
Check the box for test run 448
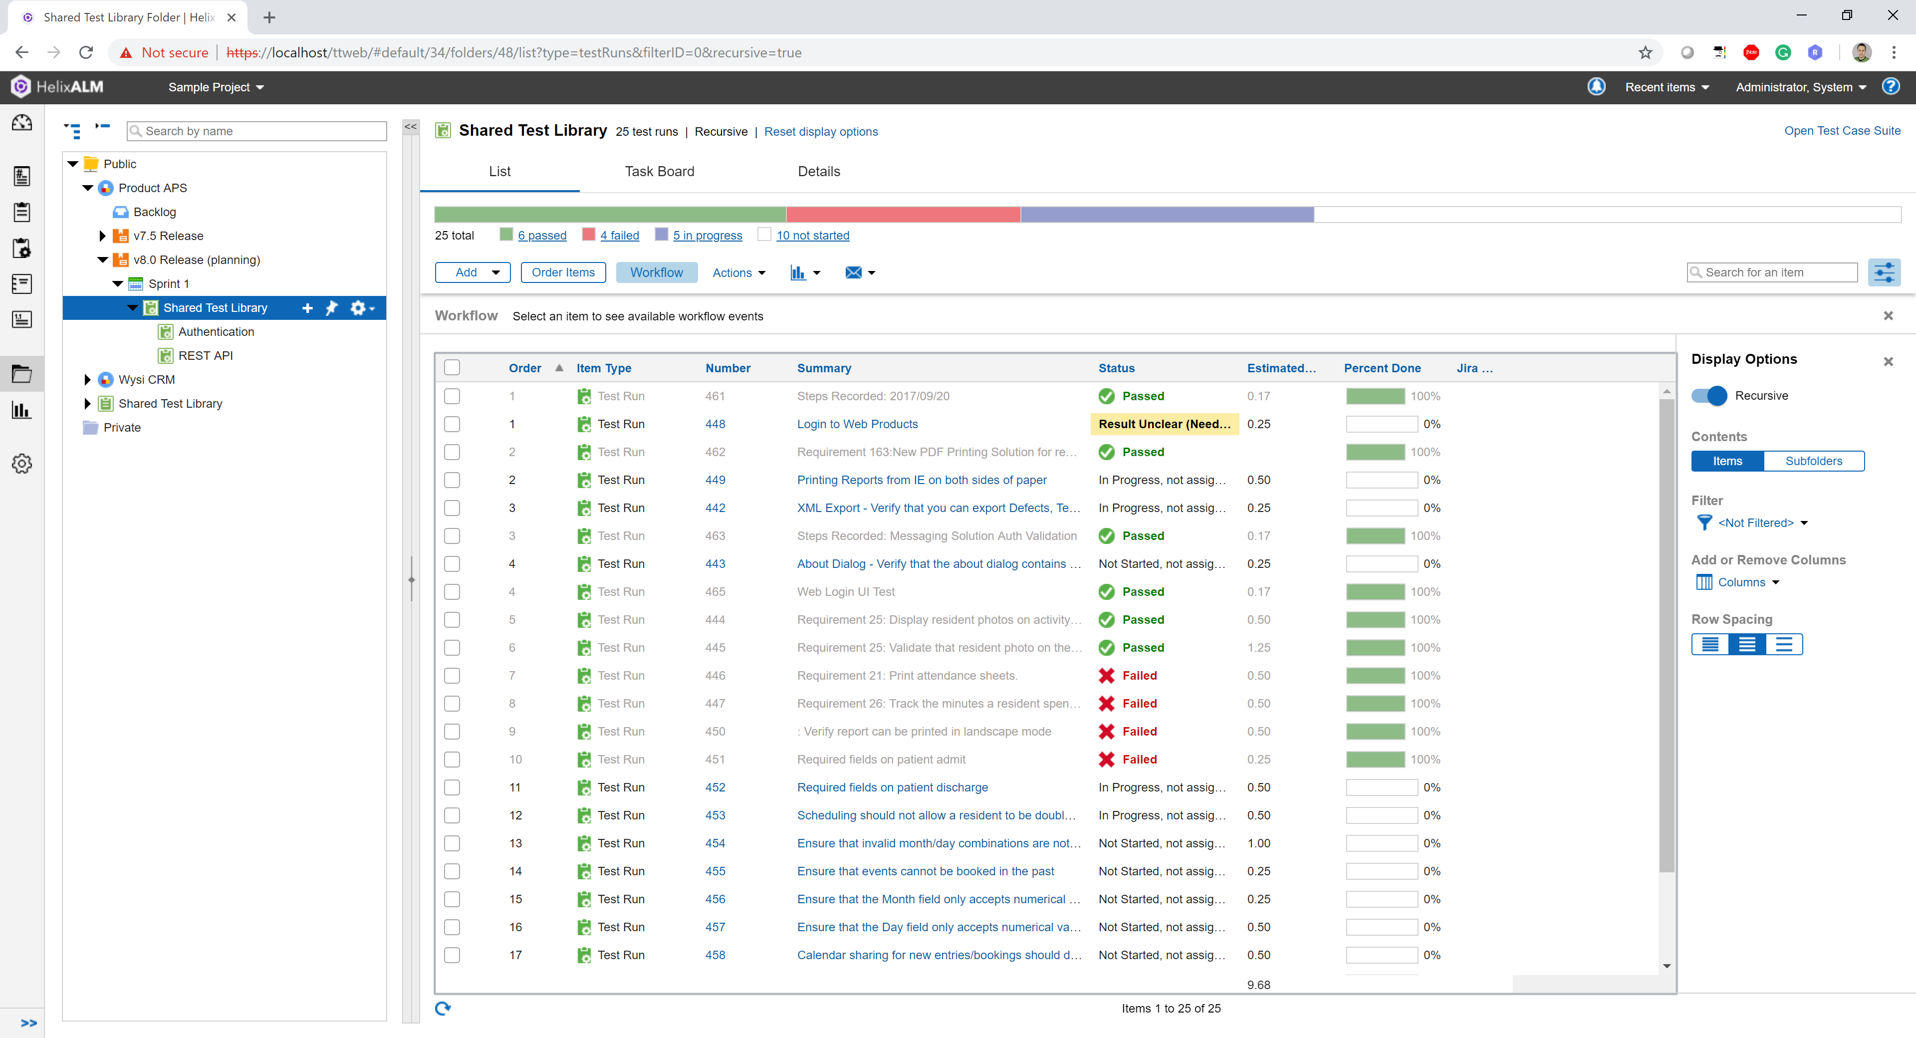pos(452,424)
